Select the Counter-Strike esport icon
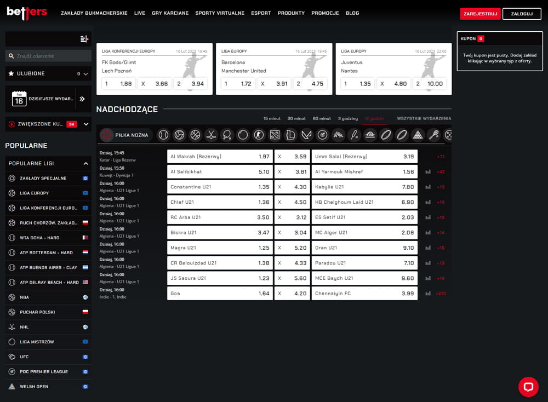This screenshot has width=548, height=402. [x=259, y=135]
